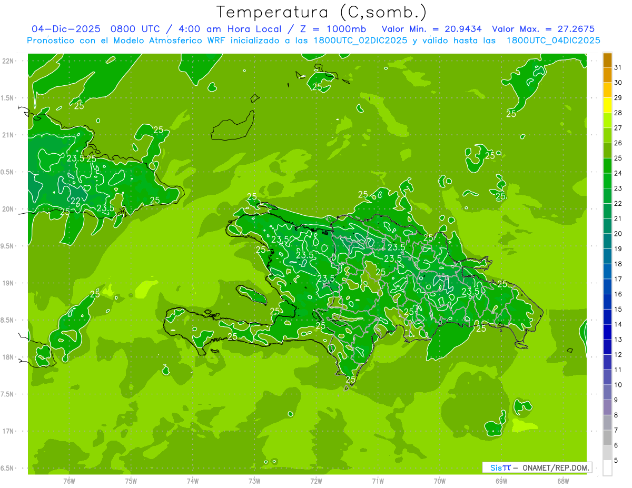Click the '19N' latitude axis label

[7, 283]
